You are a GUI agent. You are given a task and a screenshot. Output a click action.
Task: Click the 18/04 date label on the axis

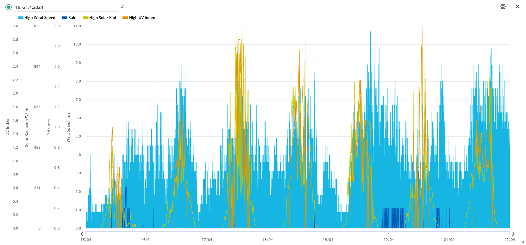[x=267, y=240]
